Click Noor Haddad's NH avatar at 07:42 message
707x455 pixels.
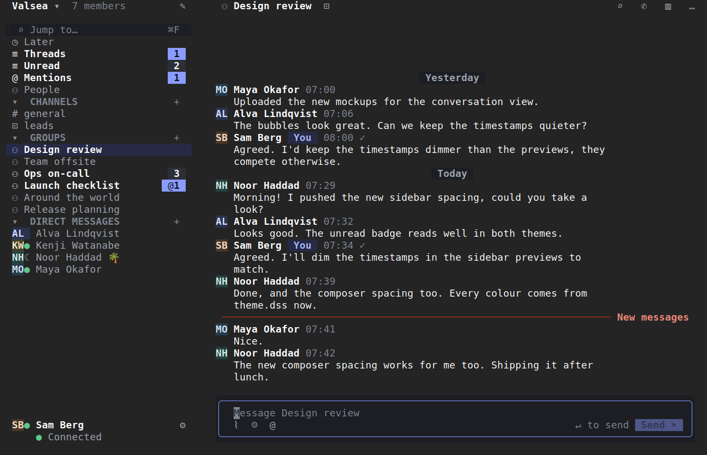pyautogui.click(x=222, y=353)
